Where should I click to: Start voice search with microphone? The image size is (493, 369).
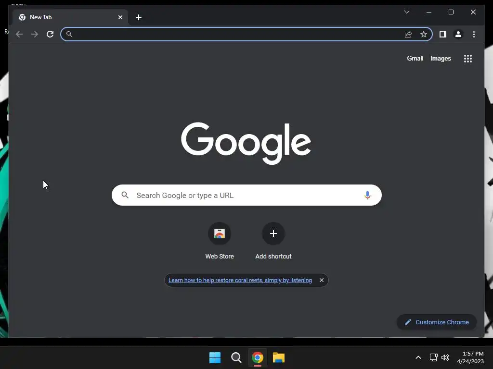(x=367, y=195)
